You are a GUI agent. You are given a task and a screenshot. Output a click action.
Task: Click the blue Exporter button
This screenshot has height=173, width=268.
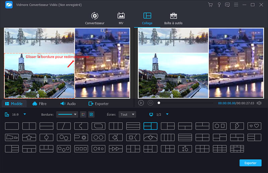[x=250, y=163]
